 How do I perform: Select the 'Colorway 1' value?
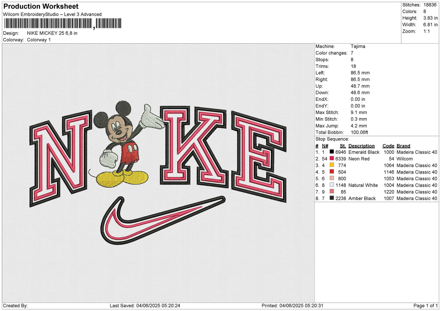(39, 40)
